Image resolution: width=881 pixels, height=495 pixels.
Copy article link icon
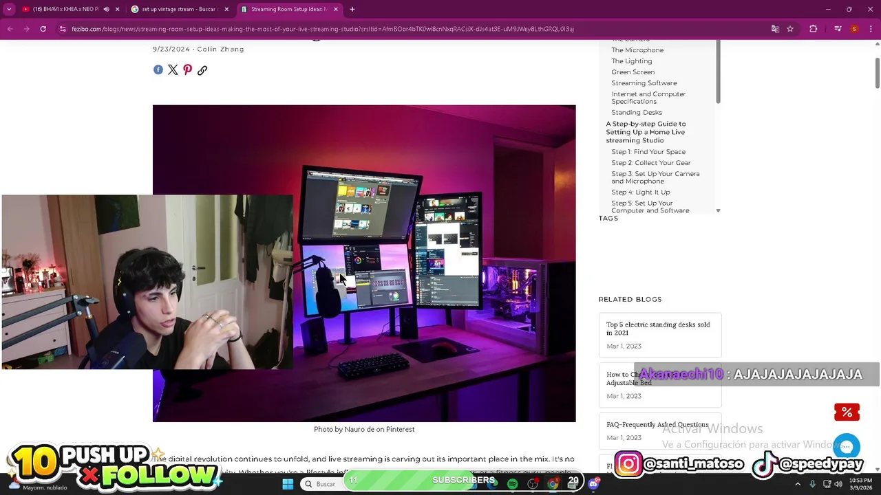pos(202,70)
